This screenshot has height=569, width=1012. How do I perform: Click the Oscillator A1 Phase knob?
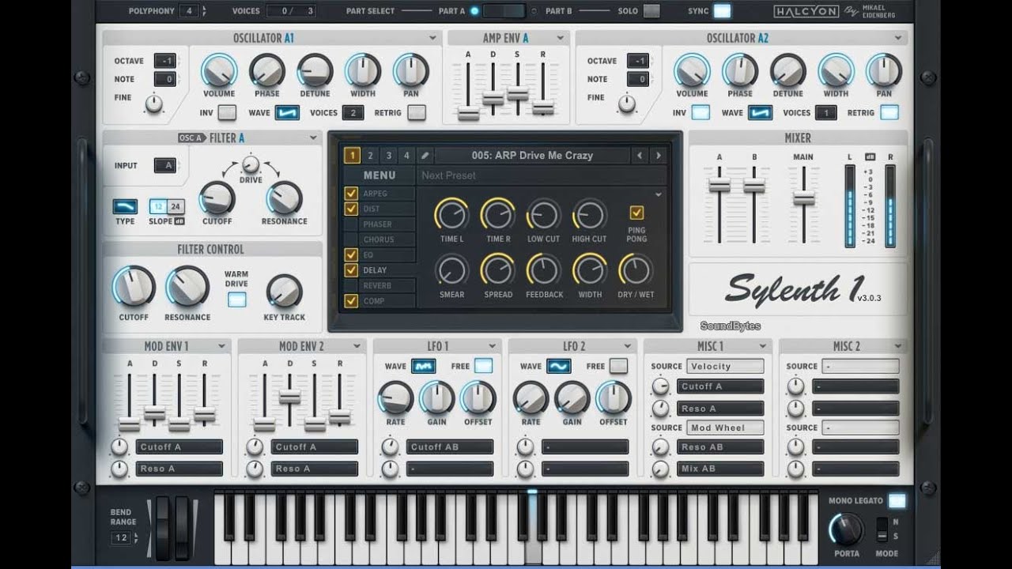[x=267, y=71]
